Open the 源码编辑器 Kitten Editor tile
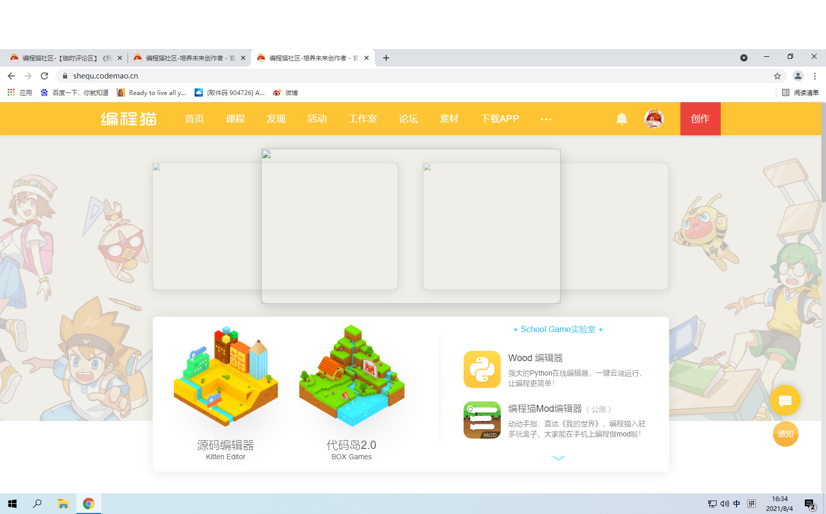The width and height of the screenshot is (826, 514). tap(226, 393)
